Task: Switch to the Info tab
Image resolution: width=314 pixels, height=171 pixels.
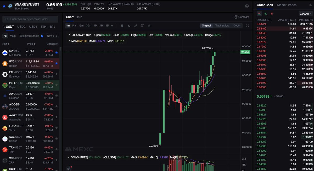Action: point(80,17)
